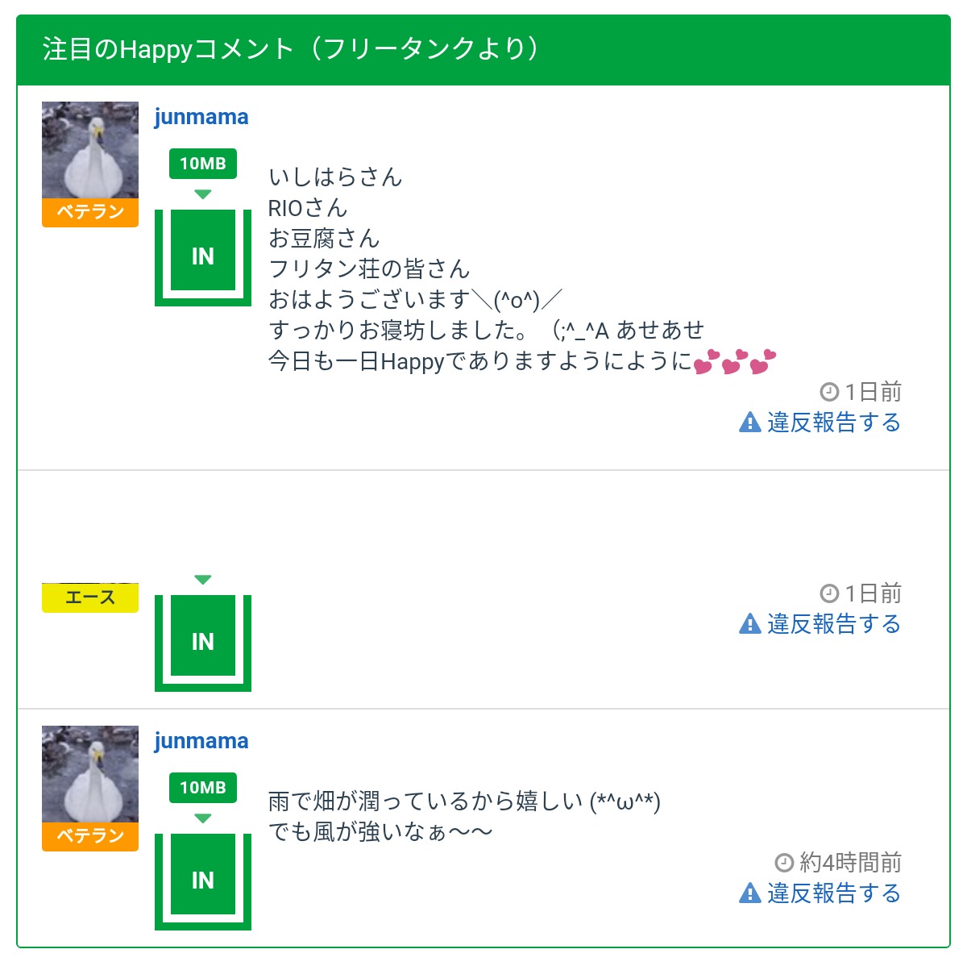The image size is (967, 970).
Task: Open junmama profile link above the 雨で畑が comment
Action: tap(201, 741)
